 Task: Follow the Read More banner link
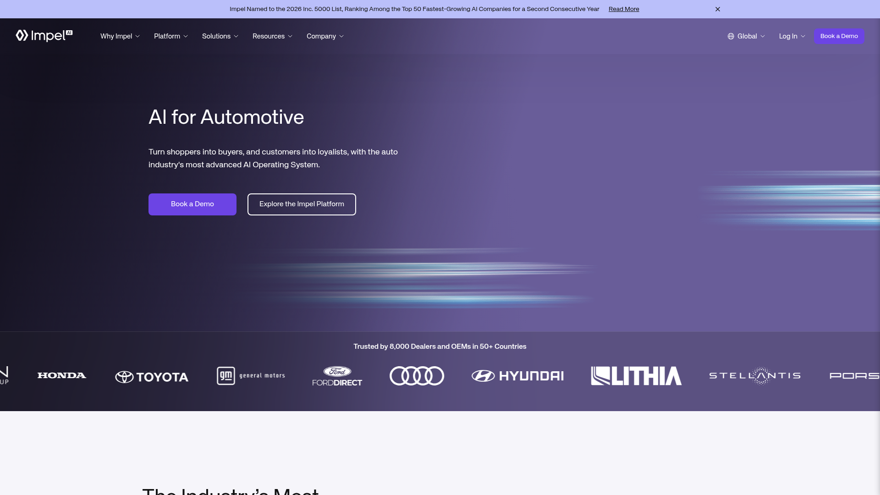tap(624, 9)
